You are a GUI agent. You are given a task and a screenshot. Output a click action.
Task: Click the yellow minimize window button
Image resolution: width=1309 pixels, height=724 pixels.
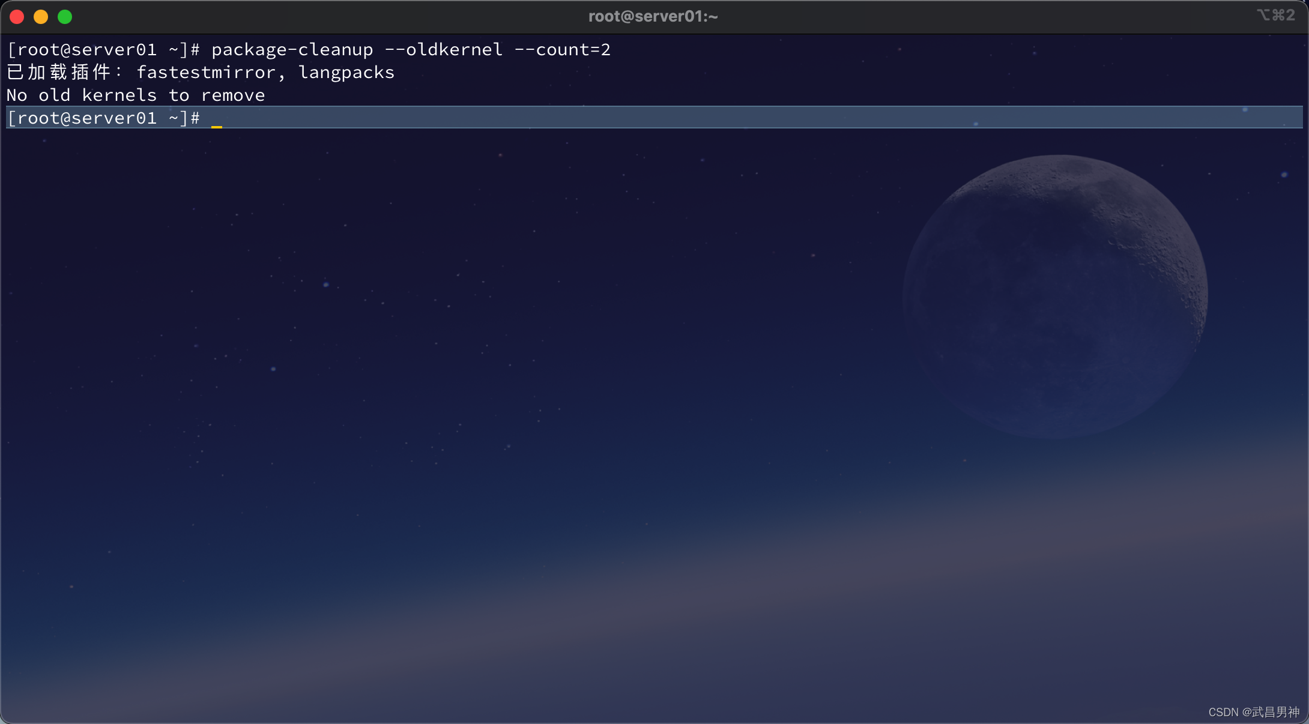(41, 17)
